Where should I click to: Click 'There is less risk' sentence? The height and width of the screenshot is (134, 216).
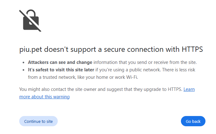click(x=179, y=70)
